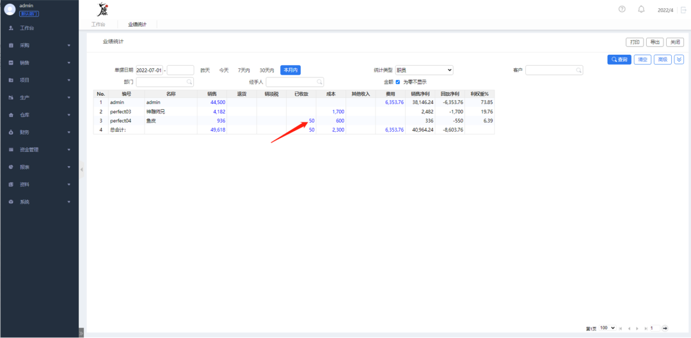Select the 本月内 date range option
This screenshot has height=338, width=691.
tap(290, 70)
